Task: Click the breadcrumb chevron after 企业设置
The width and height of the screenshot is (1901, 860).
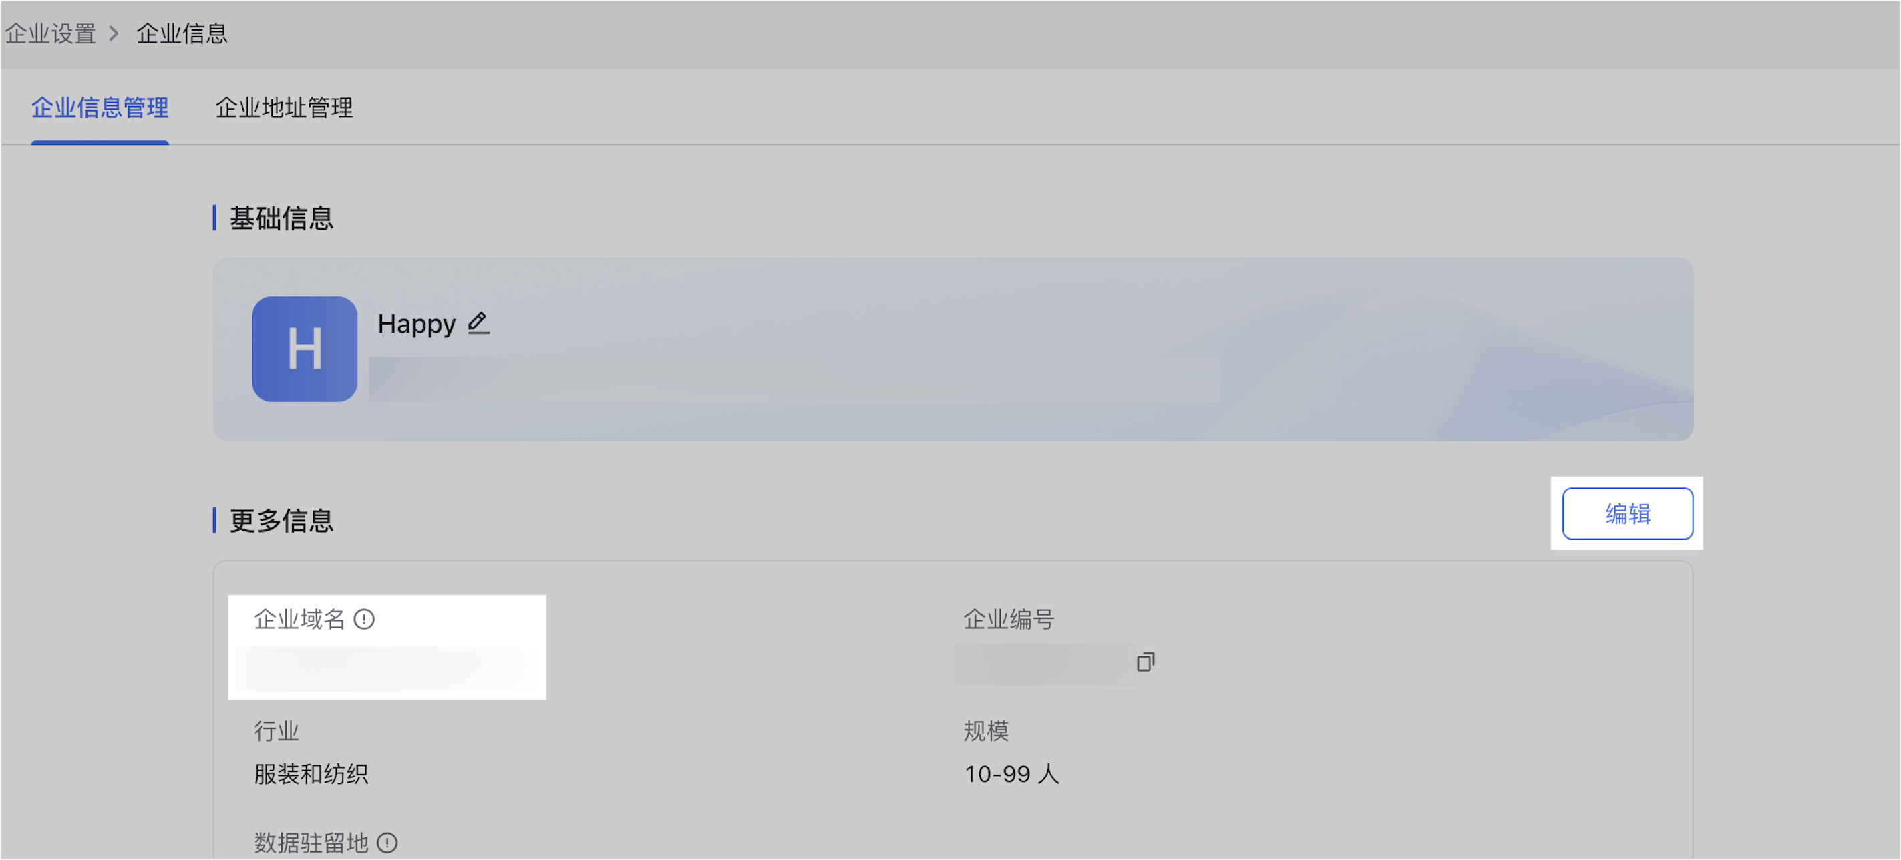Action: pyautogui.click(x=114, y=33)
